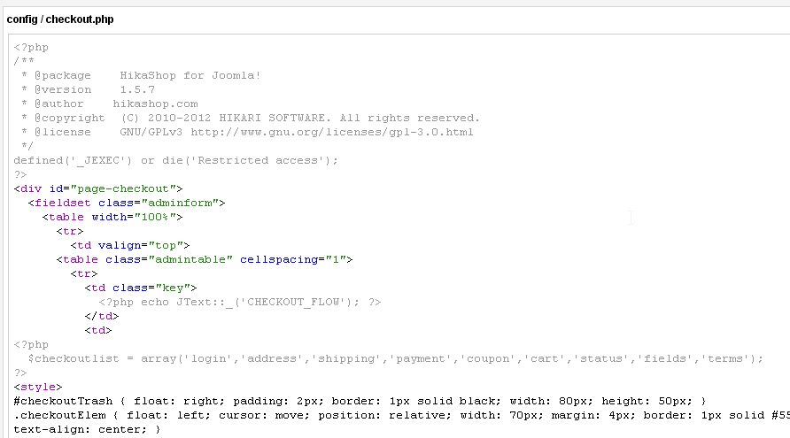790x438 pixels.
Task: Click the .checkoutElem CSS rule line
Action: tap(401, 415)
